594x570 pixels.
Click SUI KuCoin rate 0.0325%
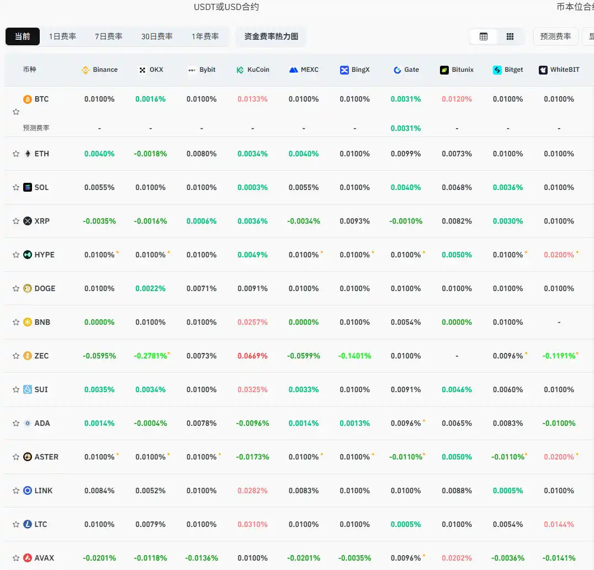tap(253, 390)
